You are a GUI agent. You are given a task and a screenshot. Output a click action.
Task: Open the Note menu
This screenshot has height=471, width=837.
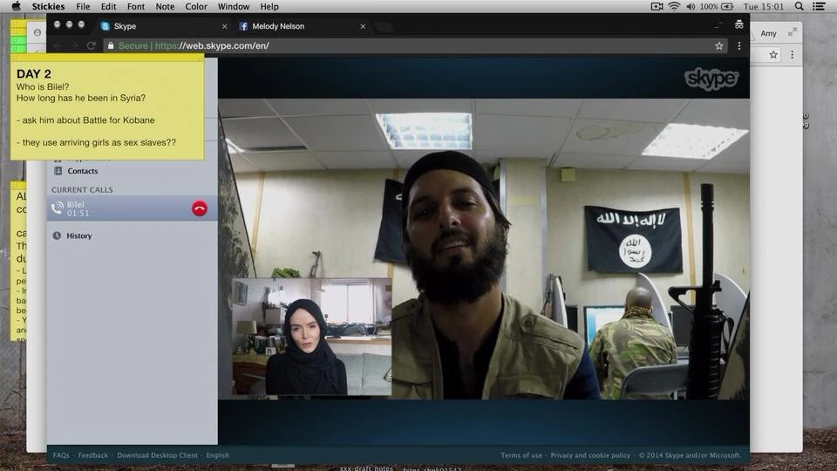[x=165, y=6]
